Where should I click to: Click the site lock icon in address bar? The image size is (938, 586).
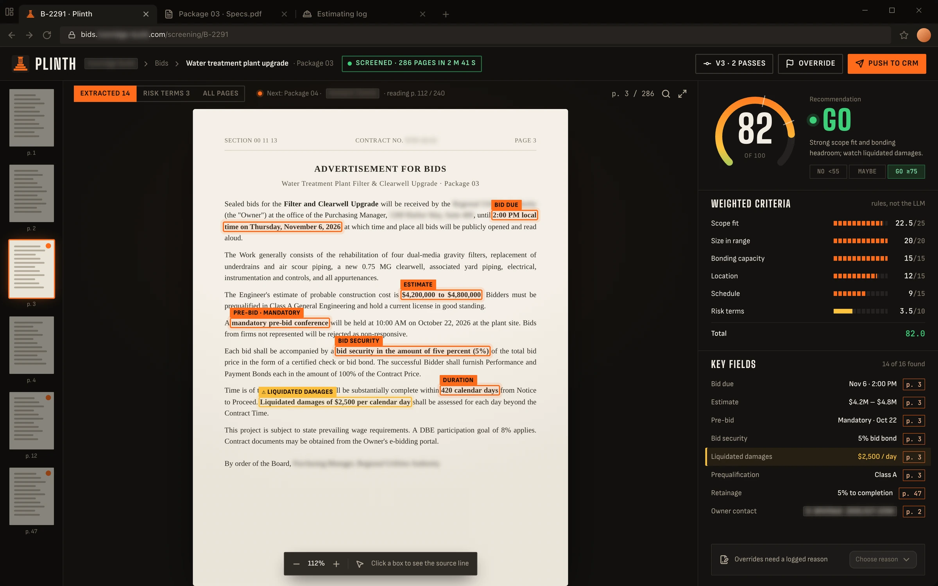pyautogui.click(x=72, y=35)
